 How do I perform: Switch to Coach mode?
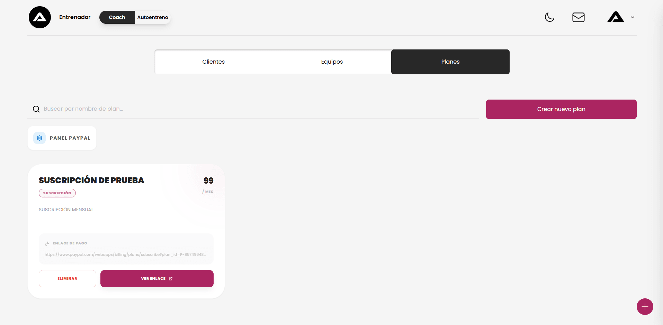click(x=117, y=17)
